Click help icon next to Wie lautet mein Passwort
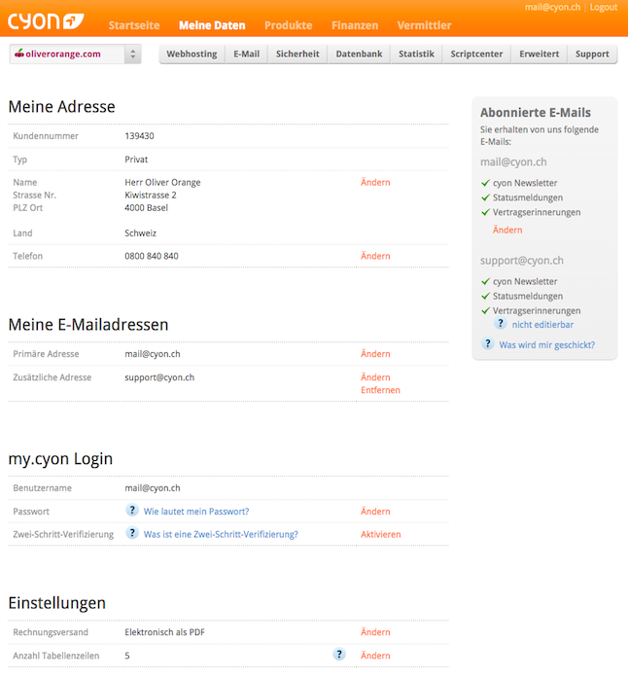Screen dimensions: 628x678 point(132,511)
